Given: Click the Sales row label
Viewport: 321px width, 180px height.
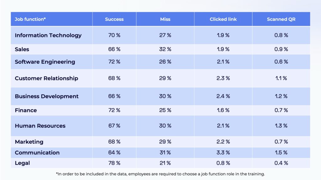Looking at the screenshot, I should (x=22, y=49).
